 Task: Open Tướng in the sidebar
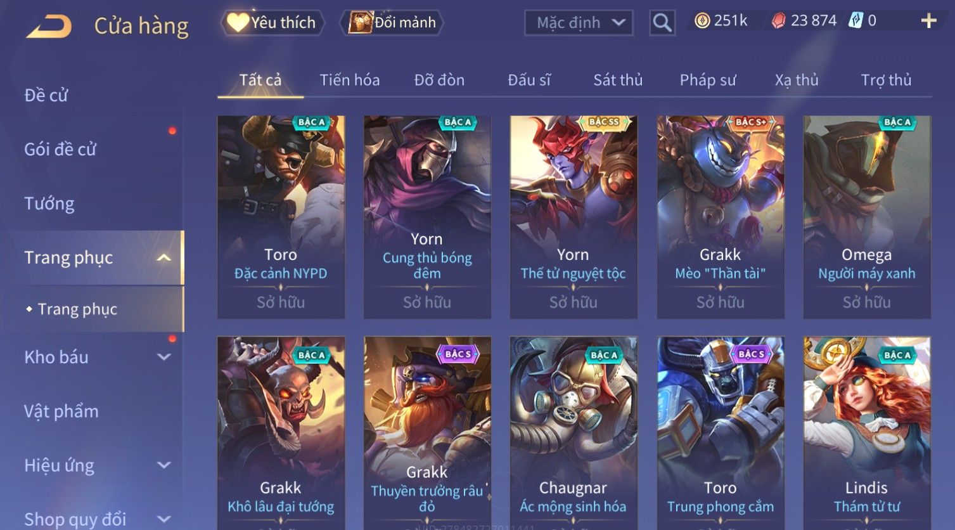point(49,204)
